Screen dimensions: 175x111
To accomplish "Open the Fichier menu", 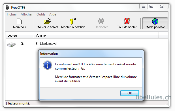I will coord(12,14).
